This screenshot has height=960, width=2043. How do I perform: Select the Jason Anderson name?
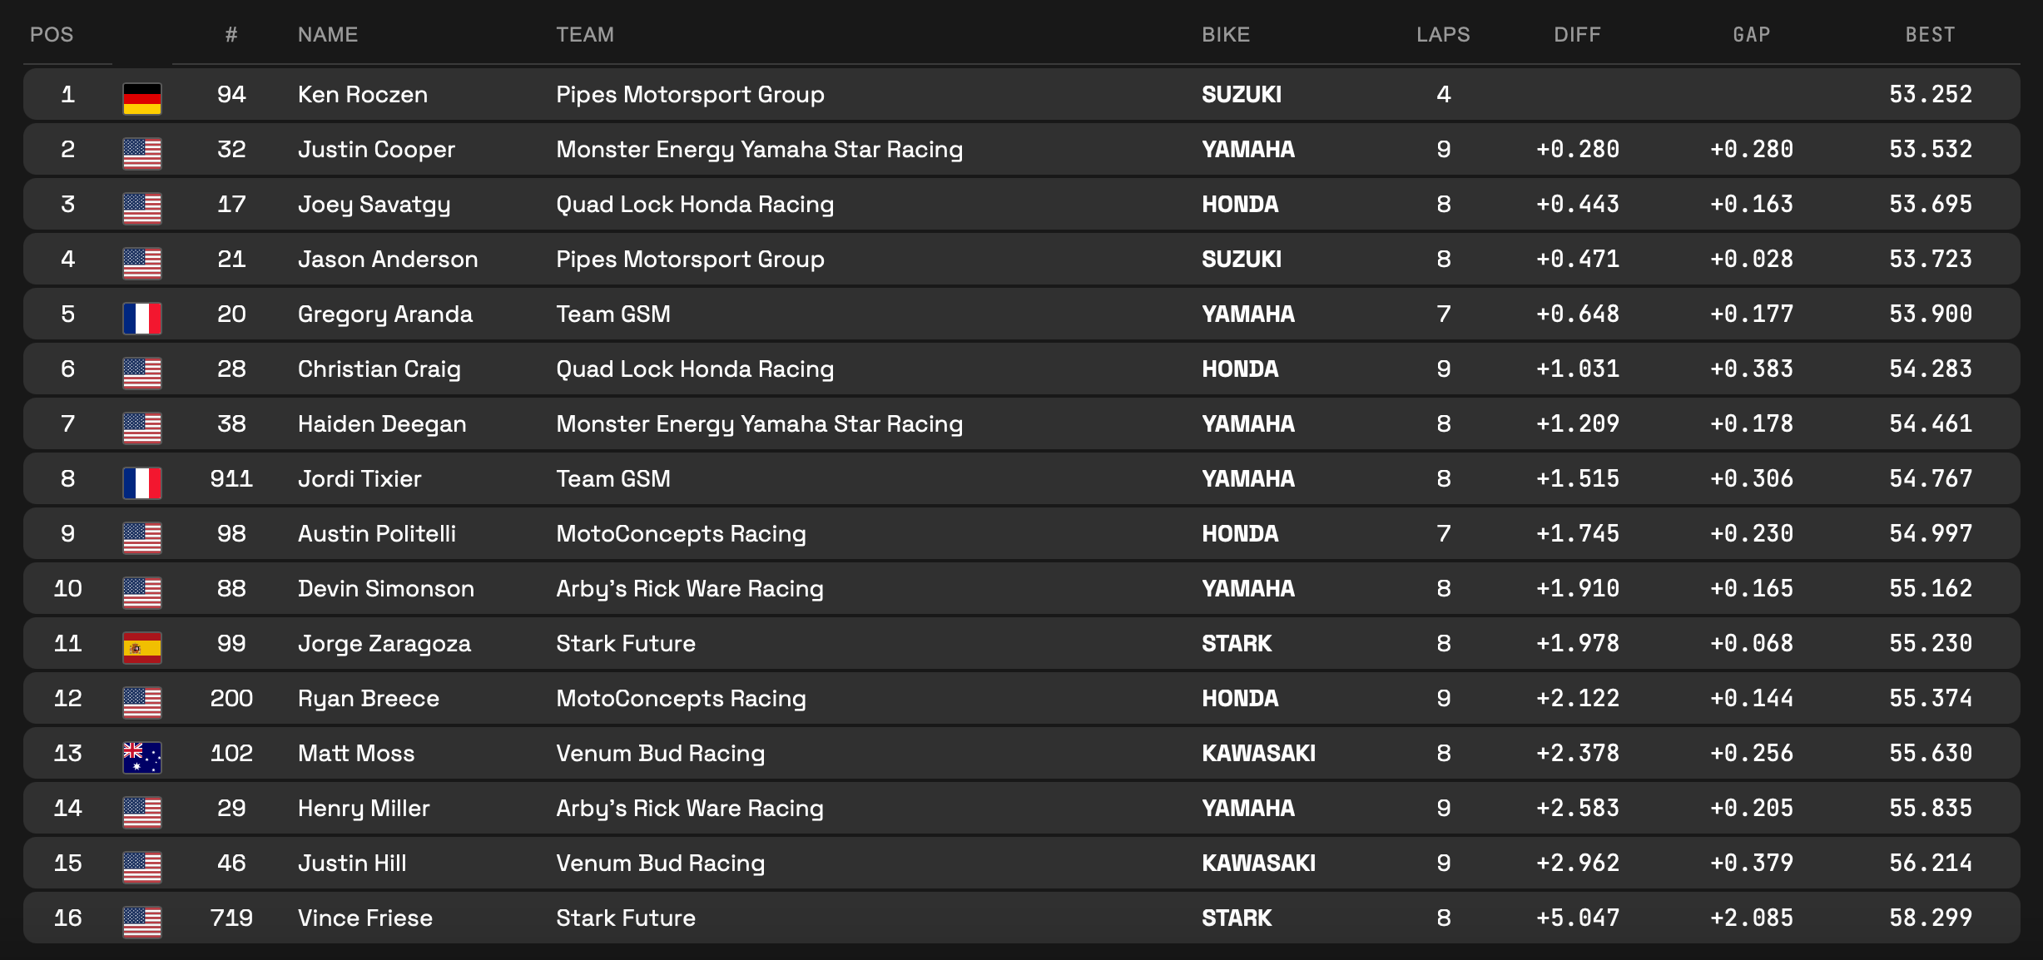pyautogui.click(x=388, y=260)
